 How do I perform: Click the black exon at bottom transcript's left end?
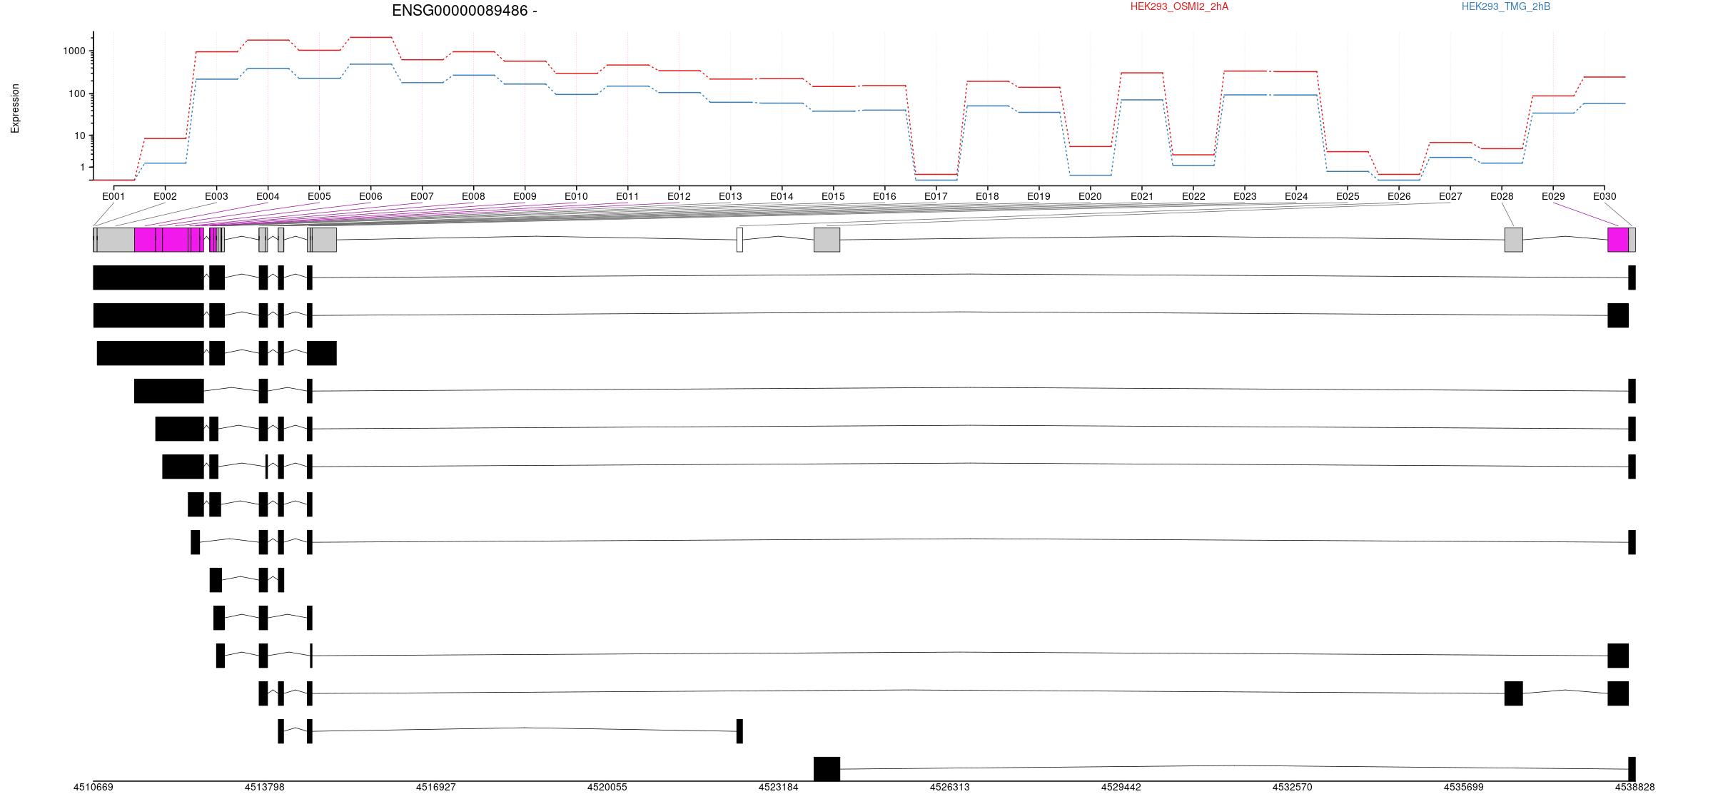point(827,769)
